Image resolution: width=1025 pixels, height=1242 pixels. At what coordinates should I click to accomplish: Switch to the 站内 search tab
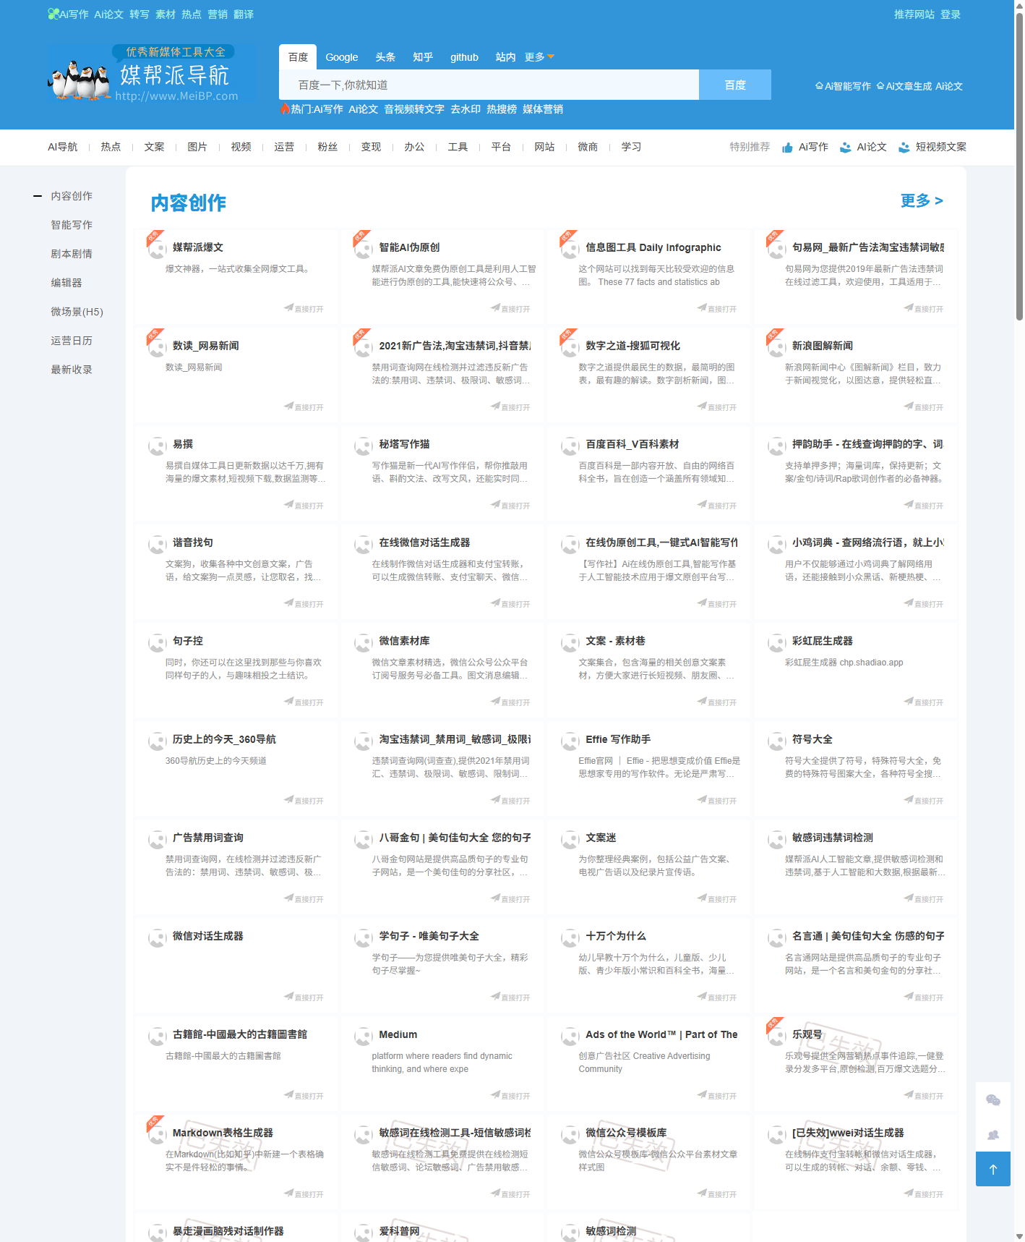(x=505, y=57)
